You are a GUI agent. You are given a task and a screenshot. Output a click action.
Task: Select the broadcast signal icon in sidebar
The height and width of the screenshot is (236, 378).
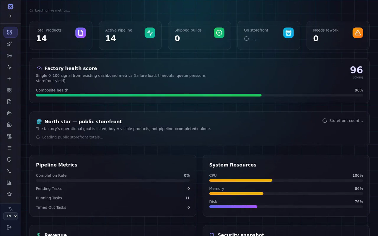coord(9,55)
